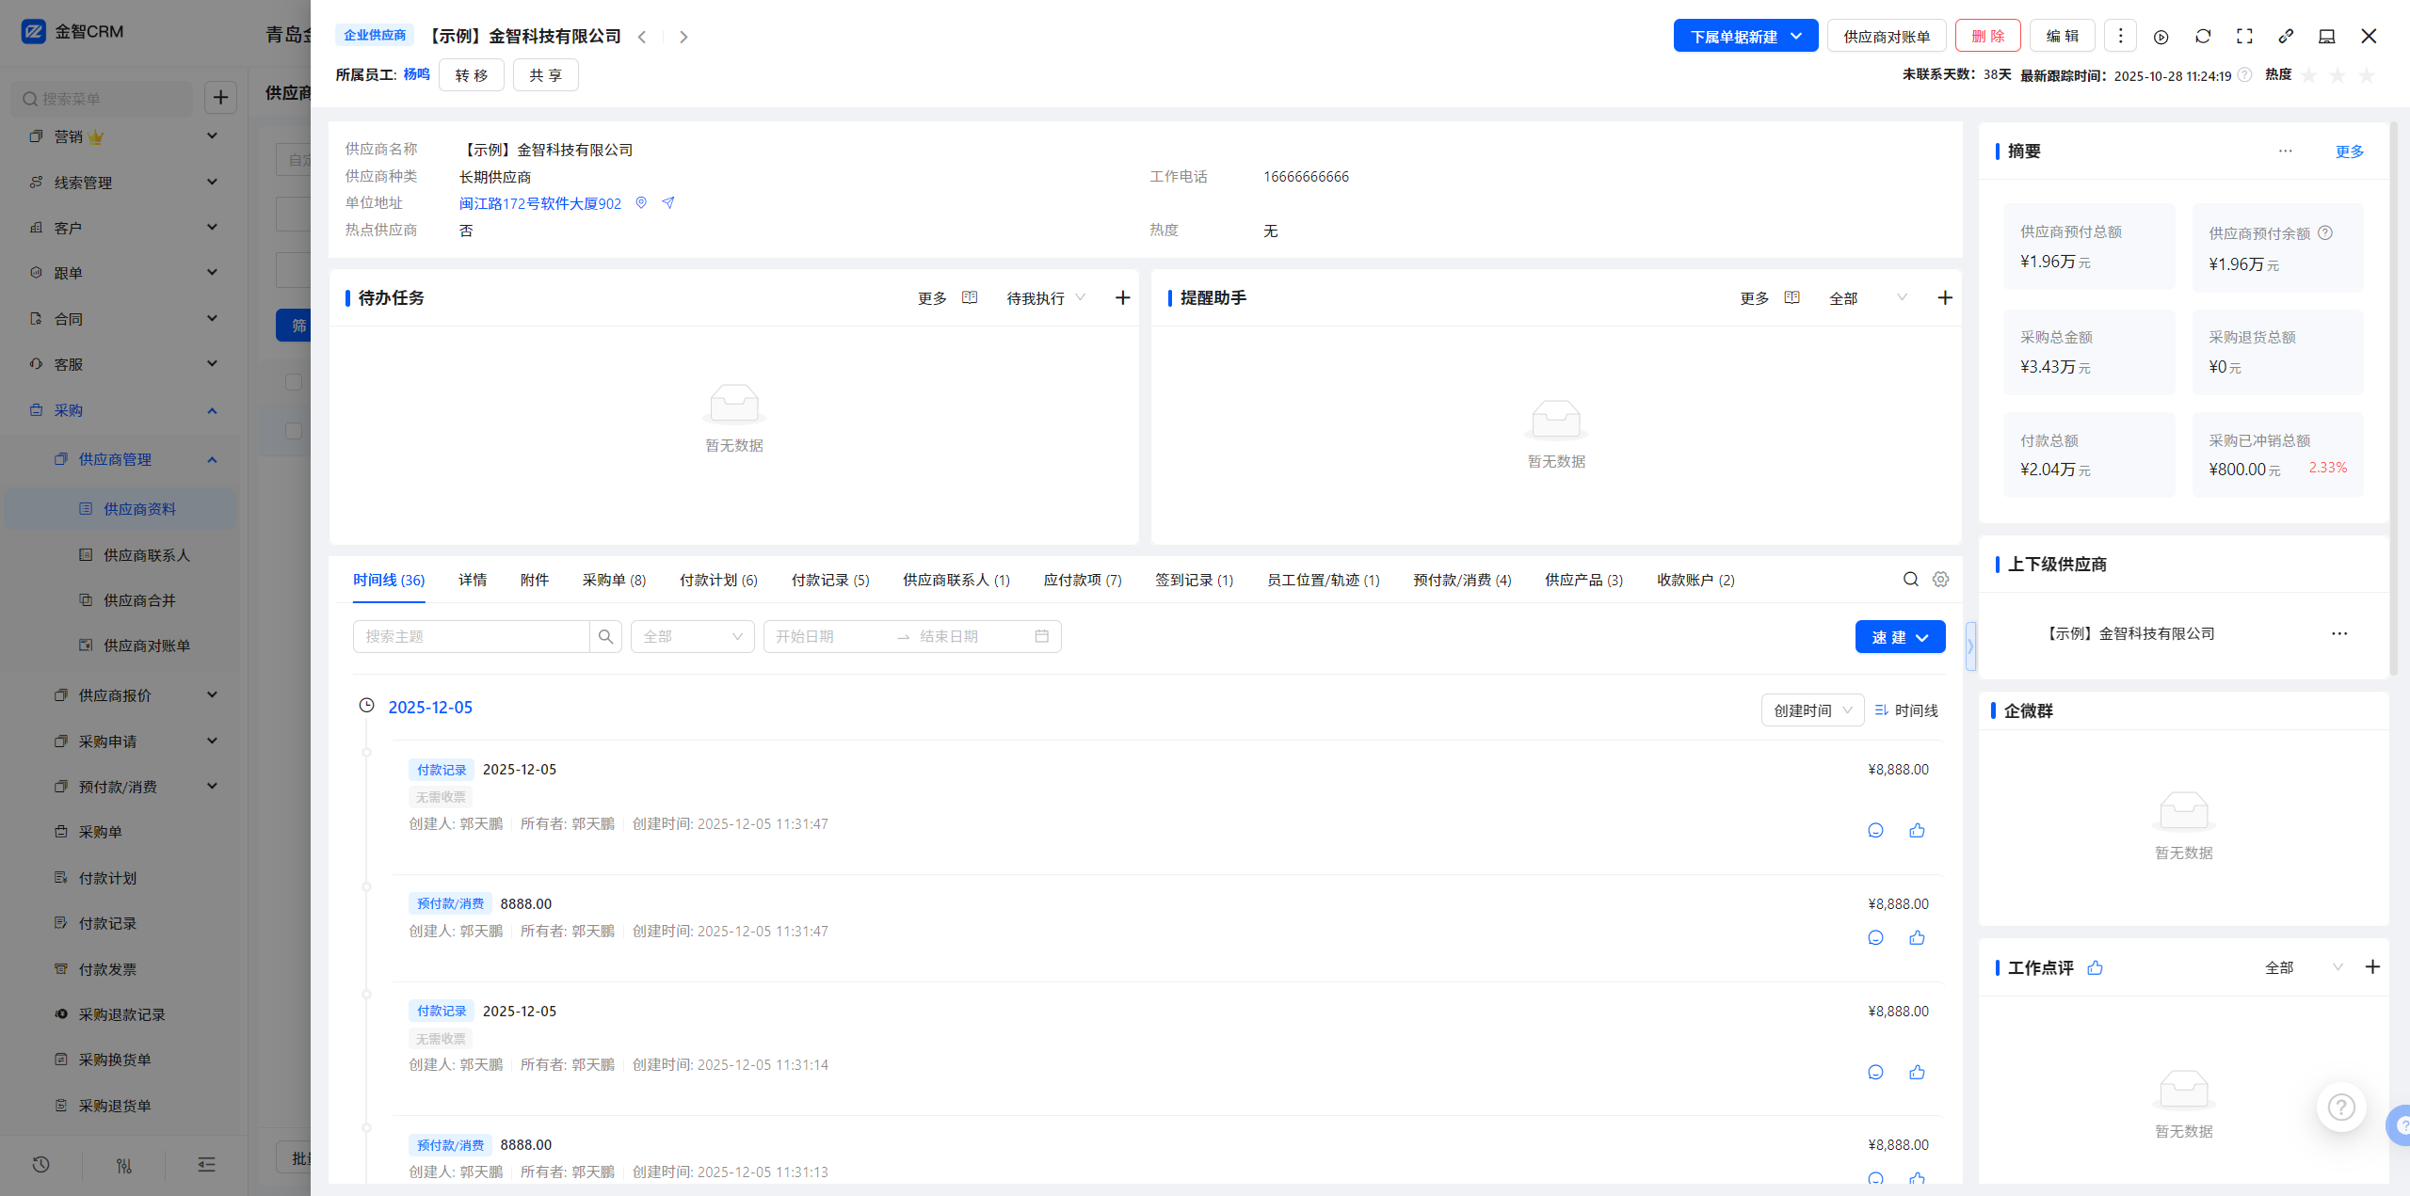Click the fullscreen expand icon

click(2244, 36)
